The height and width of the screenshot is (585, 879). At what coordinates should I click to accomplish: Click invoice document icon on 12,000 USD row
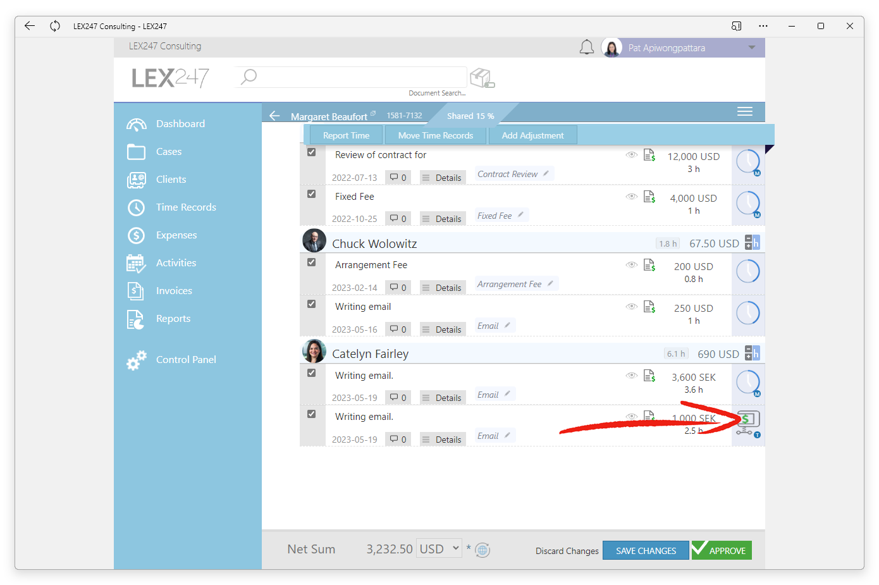pos(649,155)
